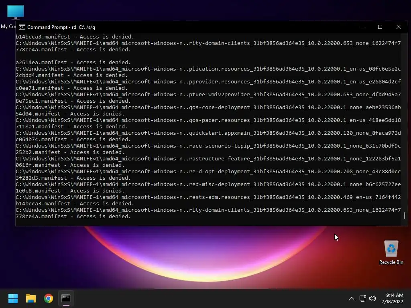Click the Recycle Bin label text
The image size is (411, 308).
tap(391, 262)
